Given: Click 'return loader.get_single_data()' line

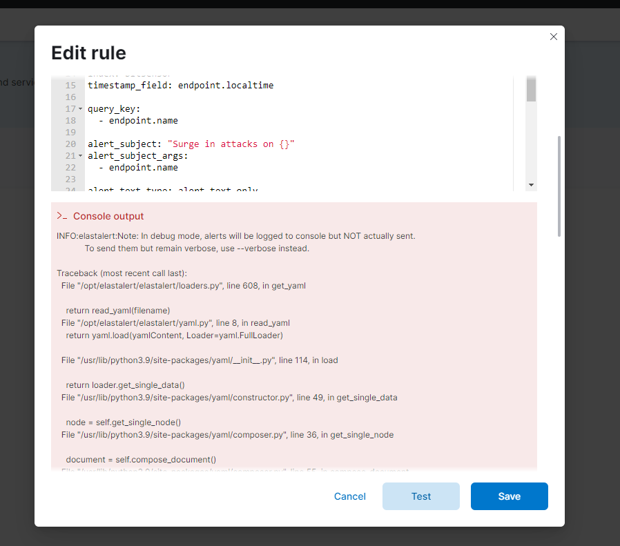Looking at the screenshot, I should coord(126,385).
